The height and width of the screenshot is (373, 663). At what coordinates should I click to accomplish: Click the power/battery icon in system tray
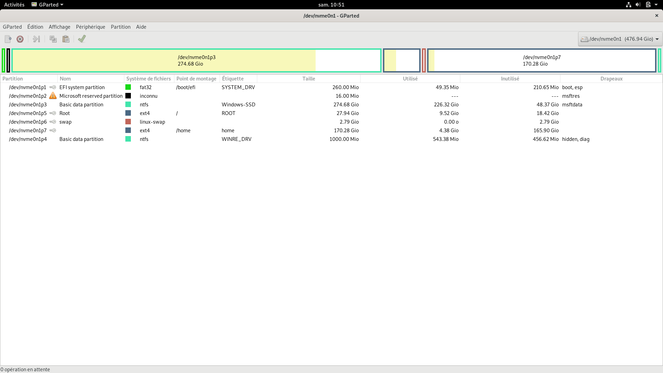pyautogui.click(x=648, y=4)
